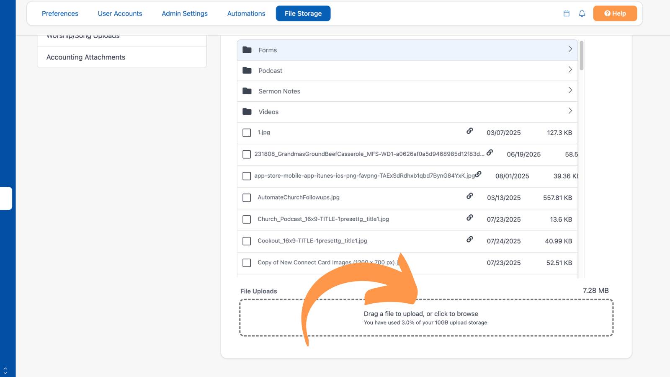Open the Preferences tab

point(60,13)
